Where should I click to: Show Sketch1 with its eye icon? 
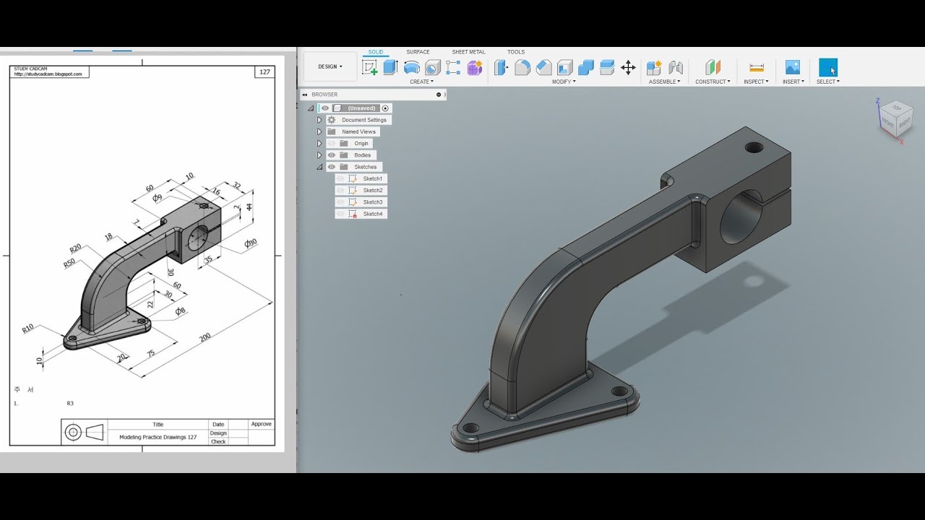coord(340,178)
